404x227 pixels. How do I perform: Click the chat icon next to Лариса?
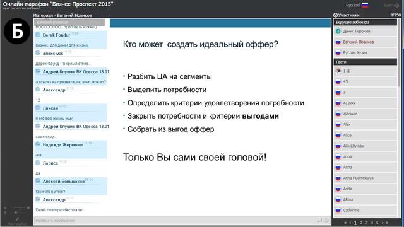[x=38, y=163]
